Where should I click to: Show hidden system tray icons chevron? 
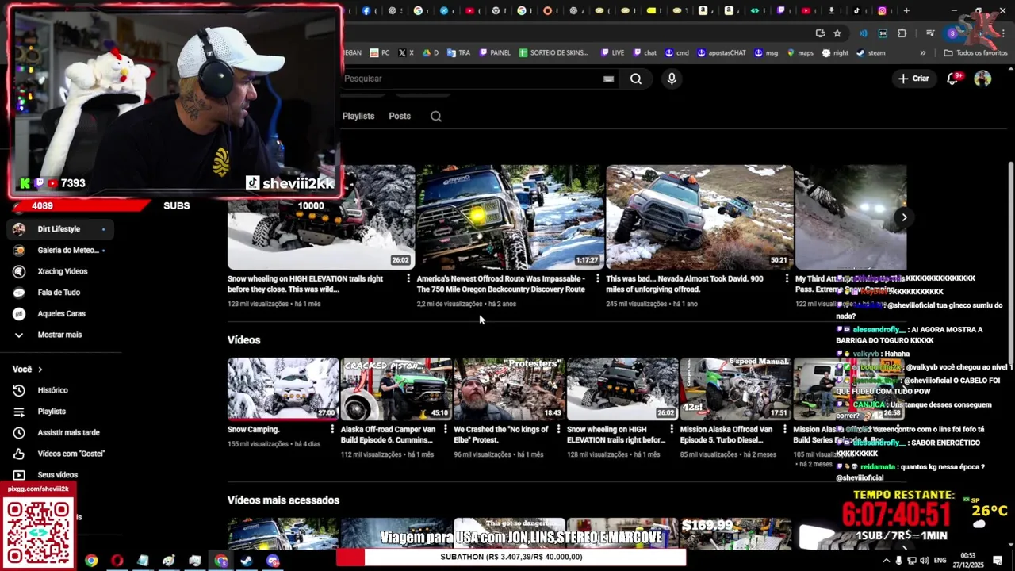[x=887, y=561]
